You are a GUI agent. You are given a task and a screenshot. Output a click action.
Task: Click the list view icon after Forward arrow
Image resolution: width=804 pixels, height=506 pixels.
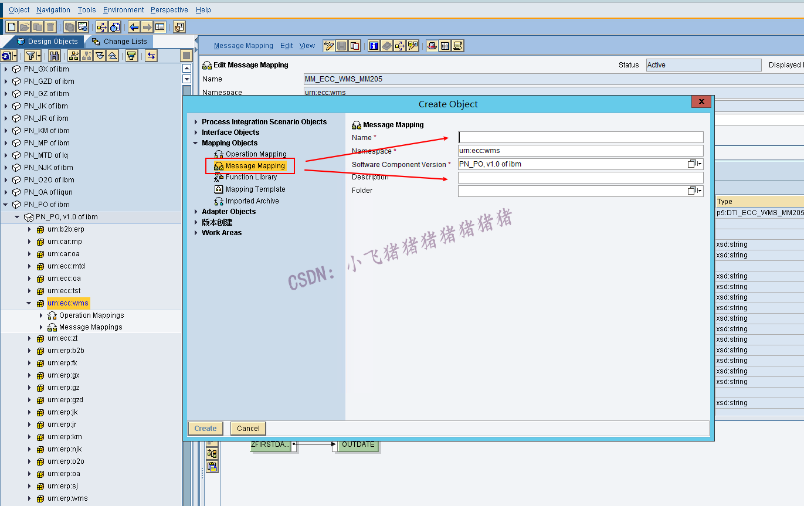click(x=160, y=27)
